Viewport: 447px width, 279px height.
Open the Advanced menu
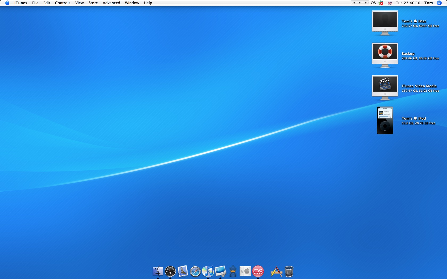coord(111,3)
